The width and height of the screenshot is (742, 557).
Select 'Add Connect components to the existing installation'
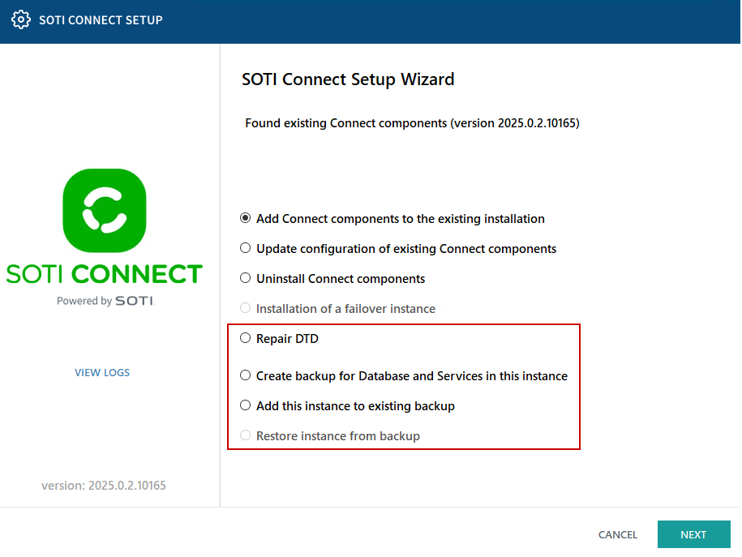coord(245,217)
